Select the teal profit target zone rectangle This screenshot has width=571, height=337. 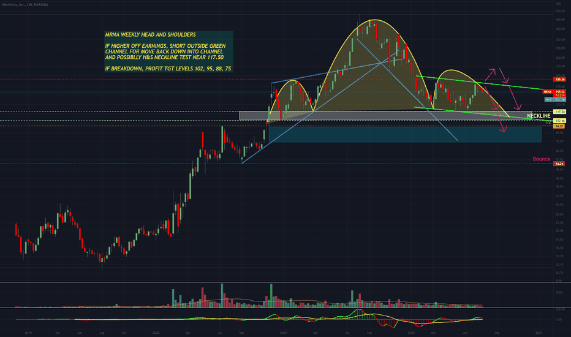tap(405, 134)
